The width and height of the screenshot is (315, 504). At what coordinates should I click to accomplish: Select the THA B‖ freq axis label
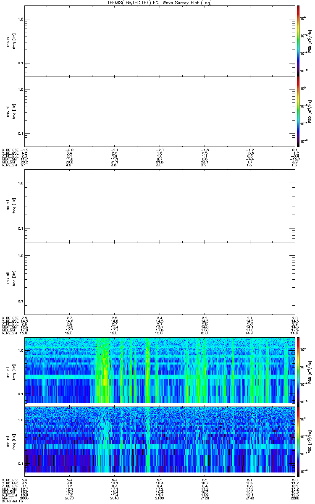[x=11, y=111]
